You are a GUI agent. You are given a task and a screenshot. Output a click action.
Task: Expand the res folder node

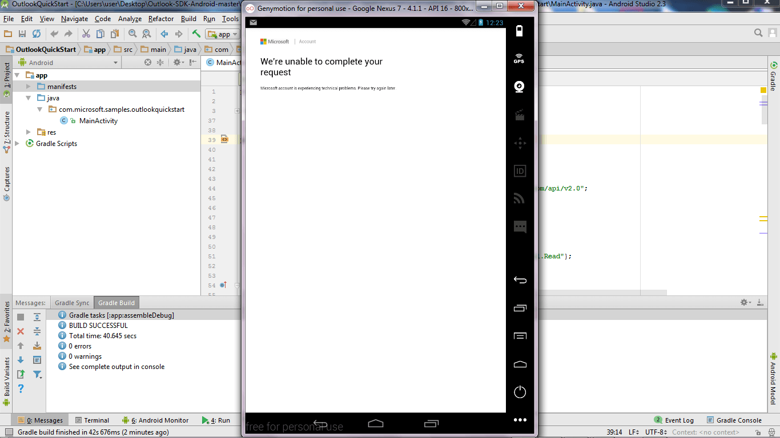(x=29, y=132)
